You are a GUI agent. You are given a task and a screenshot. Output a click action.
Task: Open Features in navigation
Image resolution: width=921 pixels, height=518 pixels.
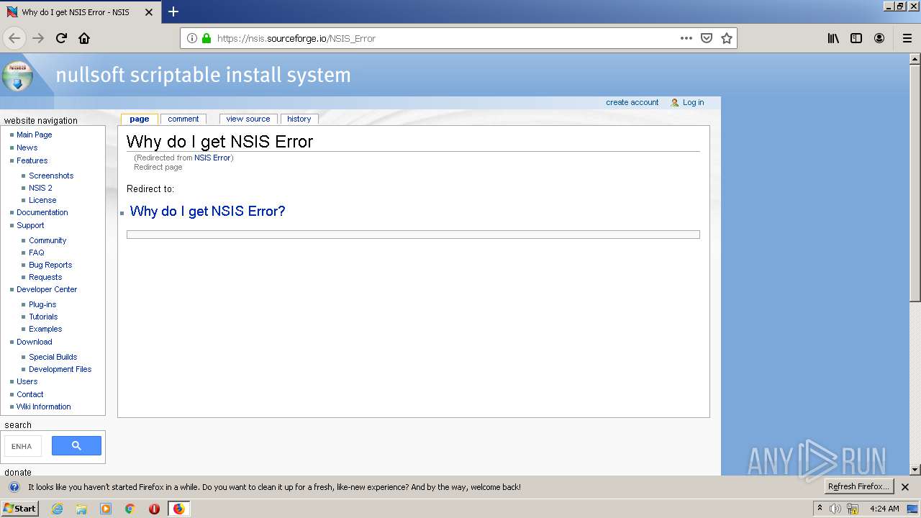click(32, 160)
